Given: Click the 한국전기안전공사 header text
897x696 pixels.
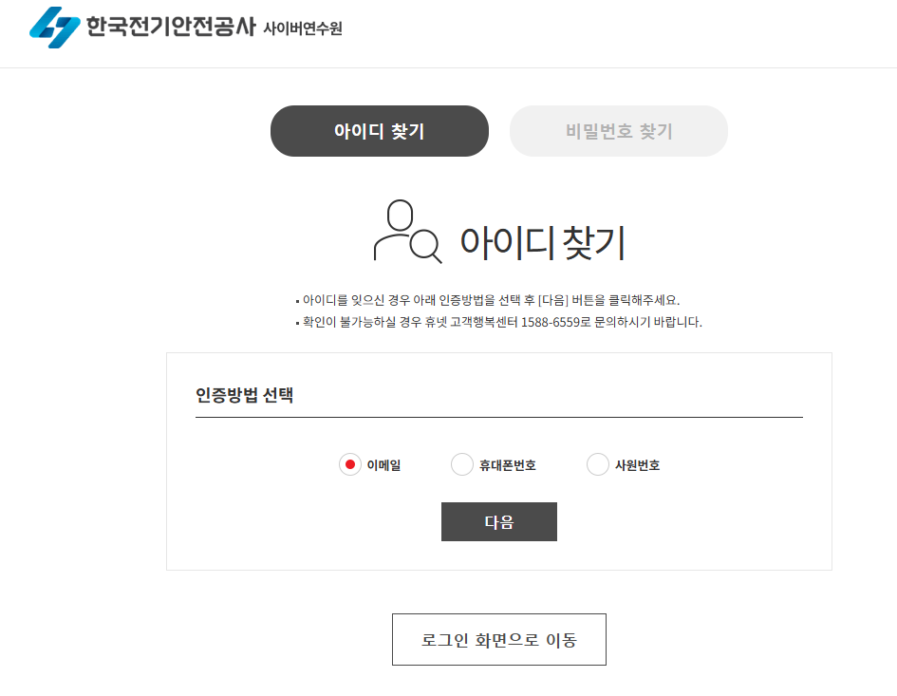Looking at the screenshot, I should pos(171,27).
